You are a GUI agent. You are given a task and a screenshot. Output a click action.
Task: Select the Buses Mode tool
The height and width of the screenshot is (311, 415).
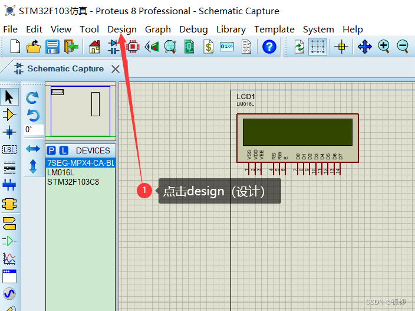pyautogui.click(x=9, y=185)
